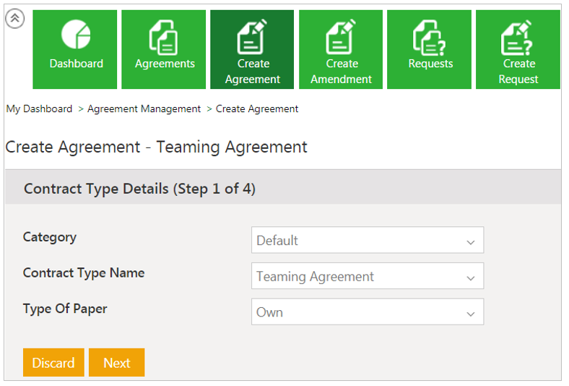Click the Agreements stacked documents icon
This screenshot has width=569, height=386.
coord(165,36)
